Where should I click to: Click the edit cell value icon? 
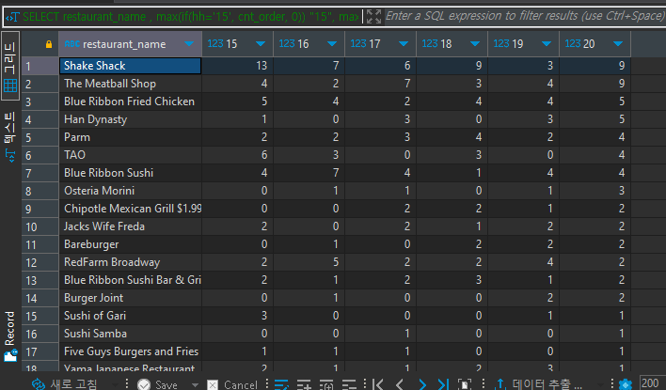click(x=281, y=384)
